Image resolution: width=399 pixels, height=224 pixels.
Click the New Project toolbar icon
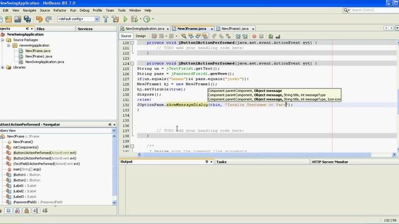coord(8,19)
